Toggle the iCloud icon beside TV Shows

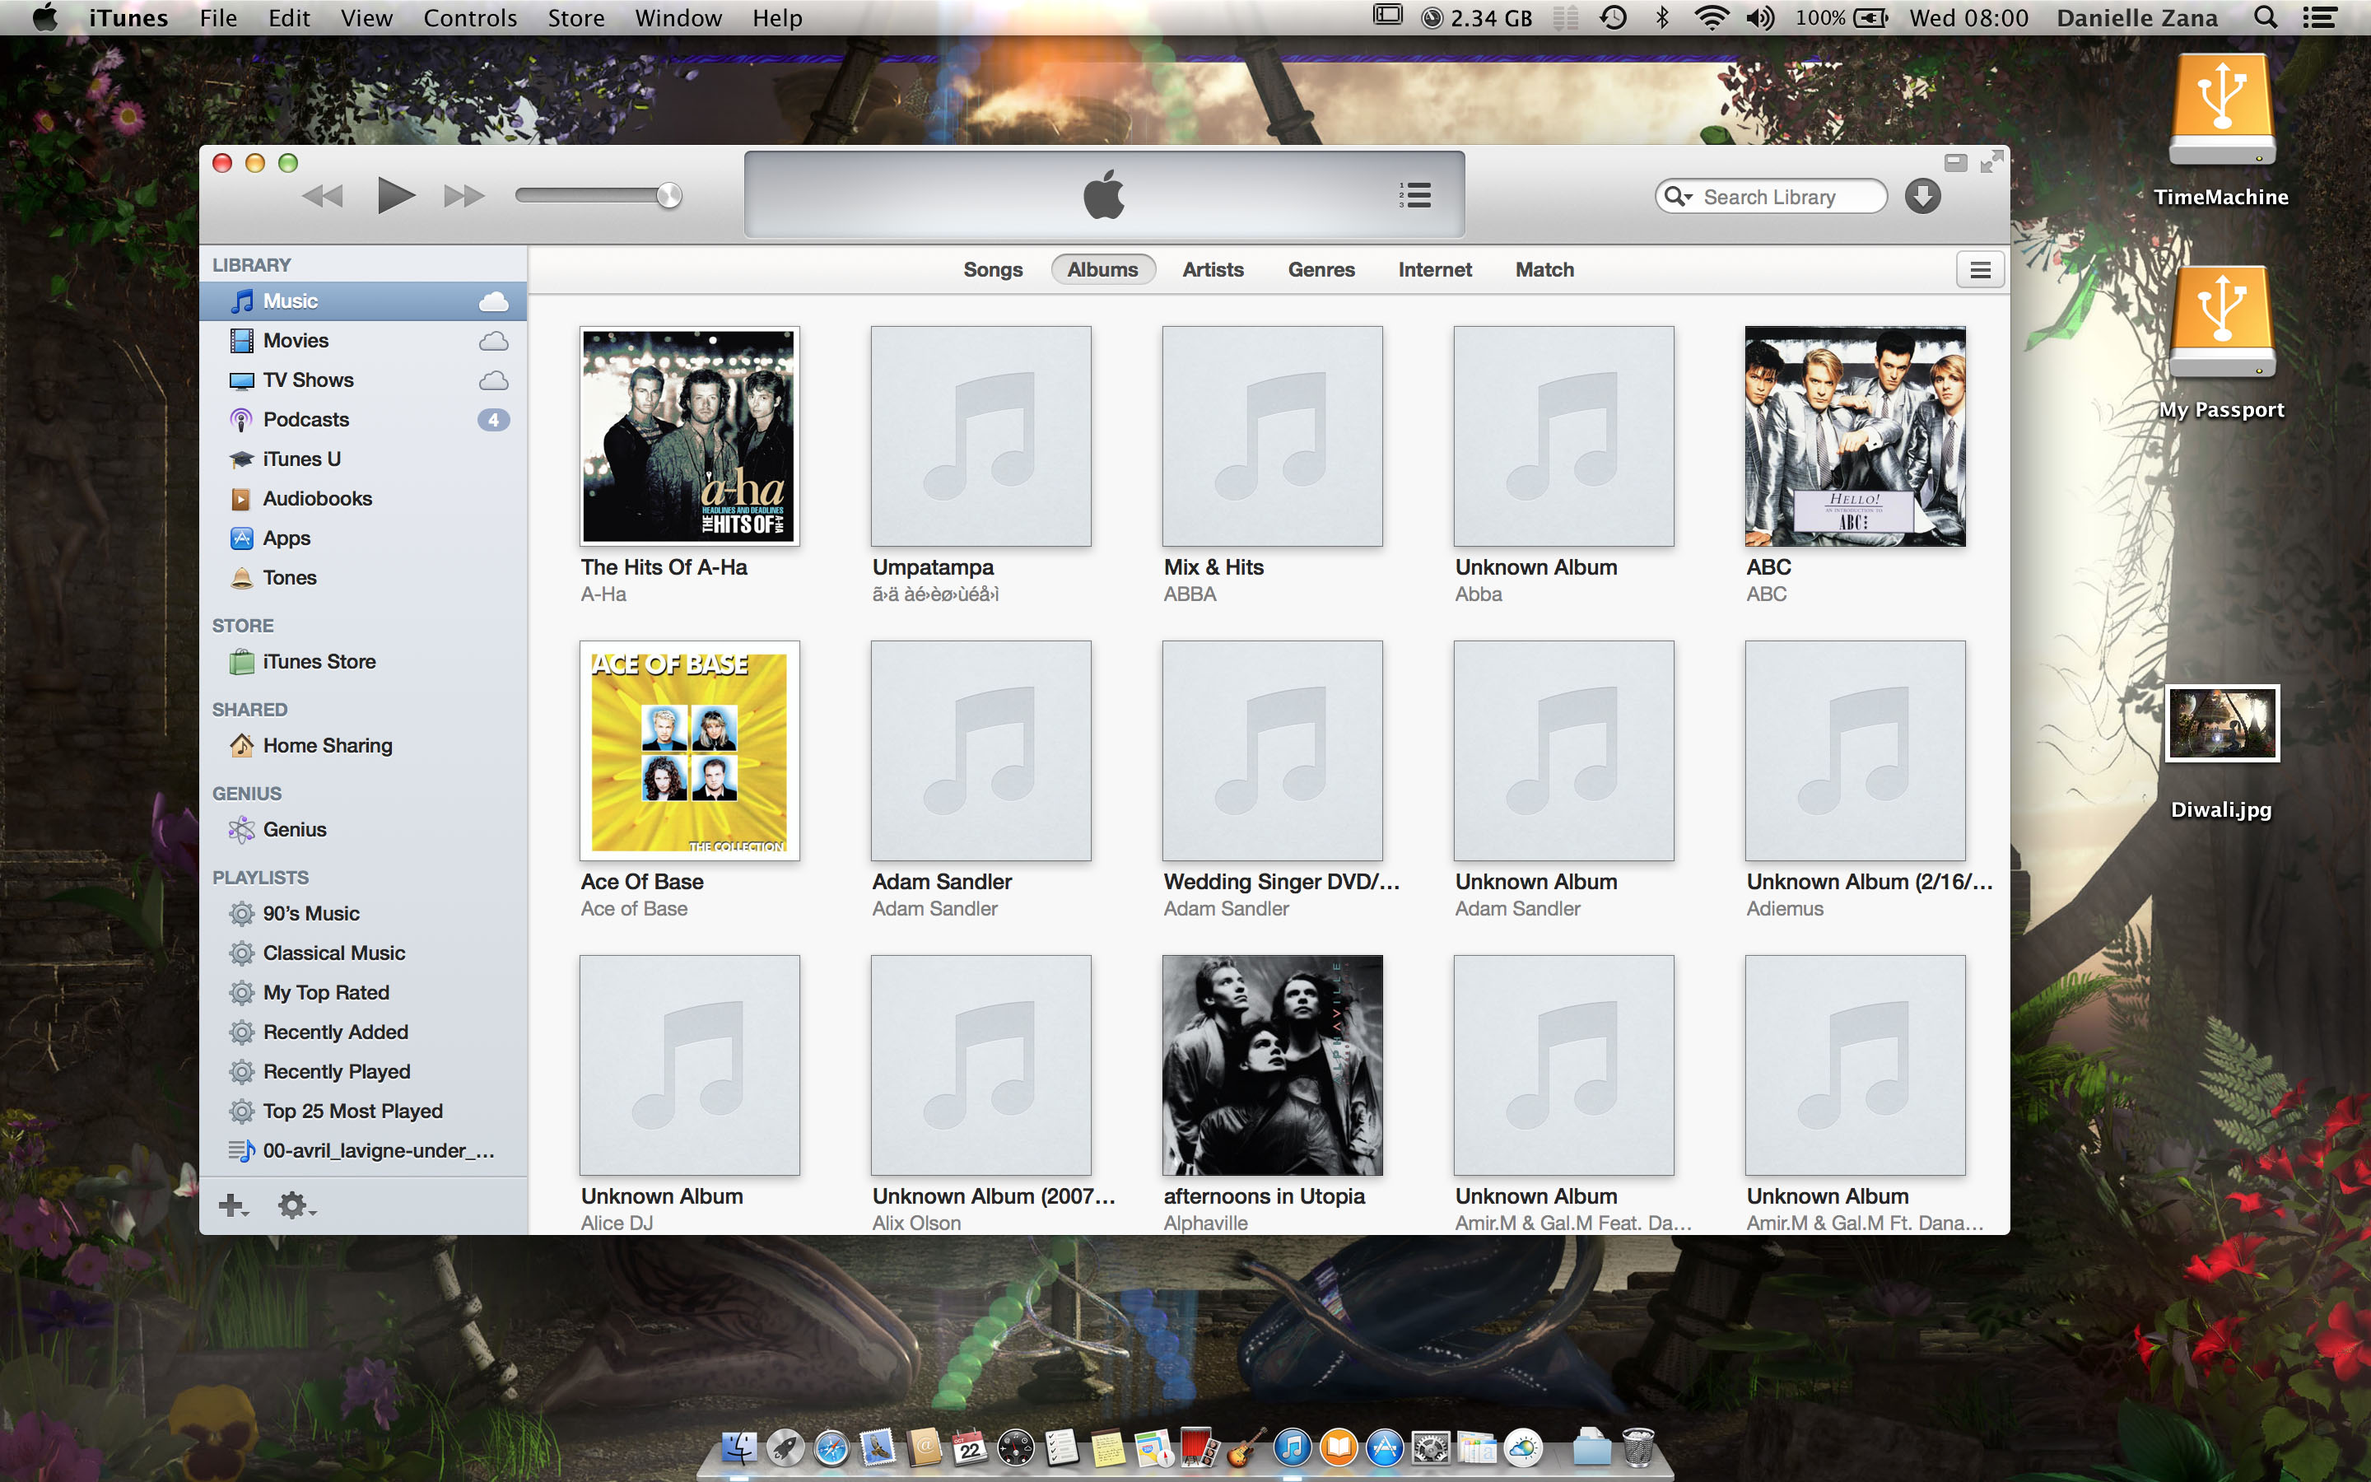click(x=493, y=380)
